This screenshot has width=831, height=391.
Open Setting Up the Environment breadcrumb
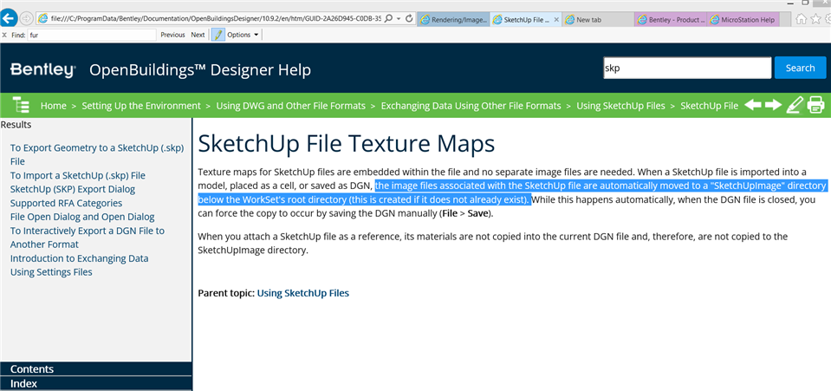[141, 106]
